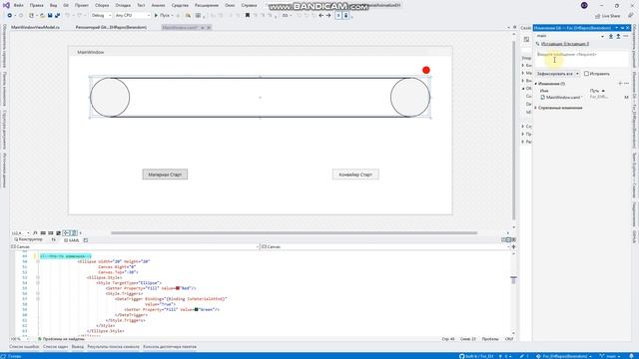This screenshot has height=359, width=639.
Task: Open the right Canvas member dropdown
Action: point(385,246)
